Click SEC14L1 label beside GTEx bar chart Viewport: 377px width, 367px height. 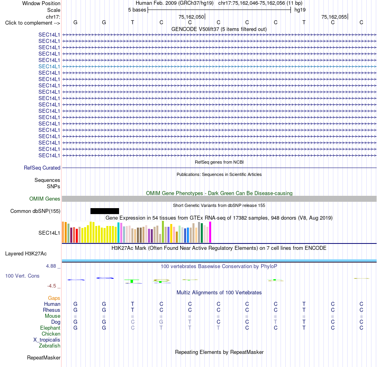pyautogui.click(x=49, y=233)
